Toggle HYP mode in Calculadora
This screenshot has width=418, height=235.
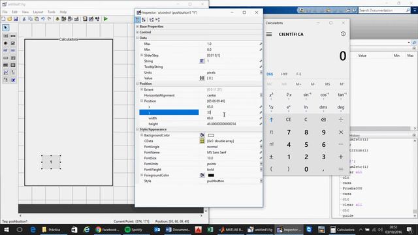284,74
